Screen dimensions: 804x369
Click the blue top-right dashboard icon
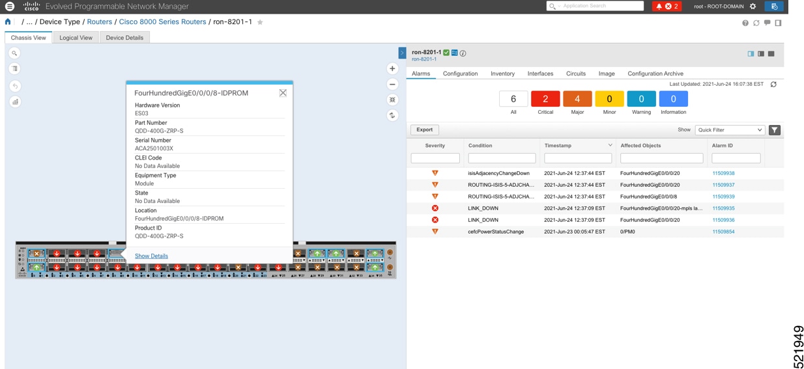[x=774, y=7]
